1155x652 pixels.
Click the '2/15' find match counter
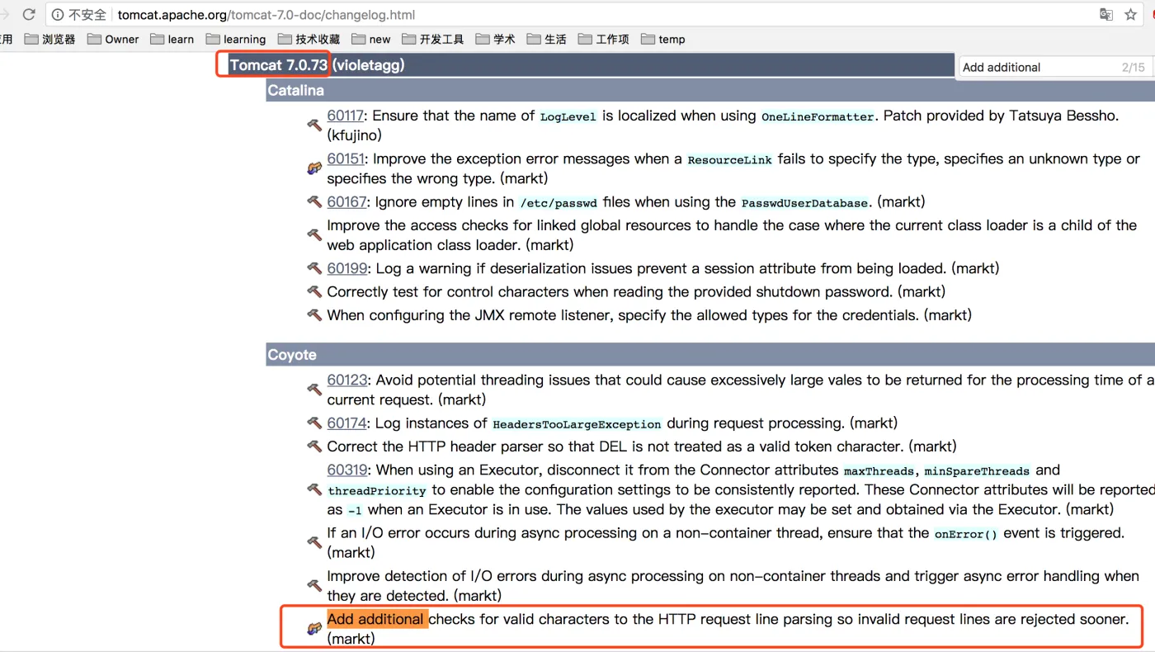[x=1134, y=68]
